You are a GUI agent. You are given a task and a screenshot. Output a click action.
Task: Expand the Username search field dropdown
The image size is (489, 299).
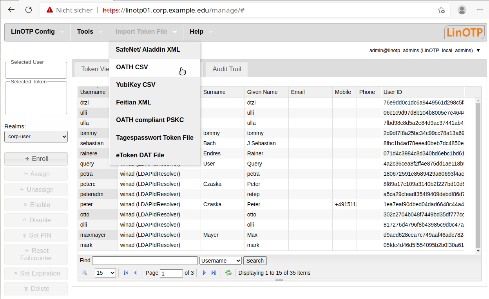[x=220, y=260]
